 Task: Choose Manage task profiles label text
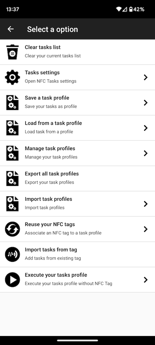tap(50, 148)
